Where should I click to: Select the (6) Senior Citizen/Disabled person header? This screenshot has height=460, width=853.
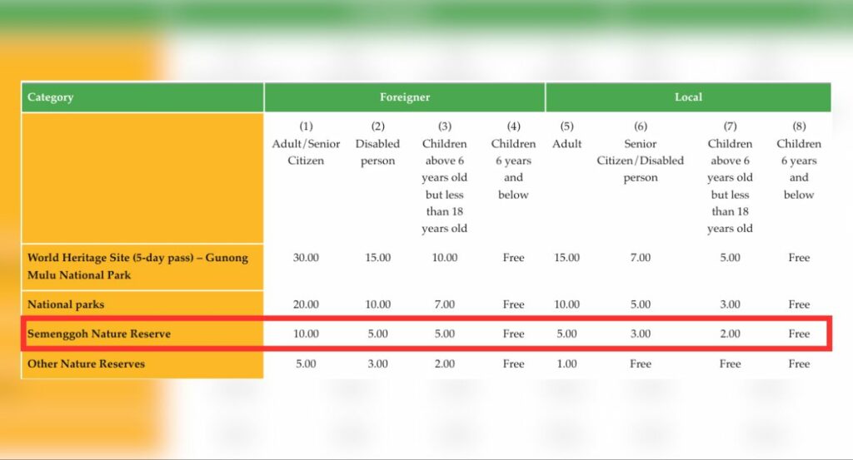(641, 152)
